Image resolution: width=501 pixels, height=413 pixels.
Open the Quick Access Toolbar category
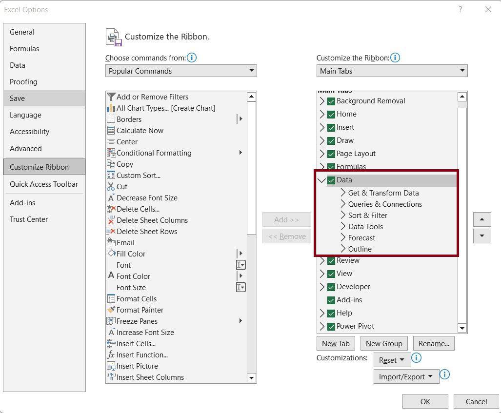pyautogui.click(x=44, y=184)
